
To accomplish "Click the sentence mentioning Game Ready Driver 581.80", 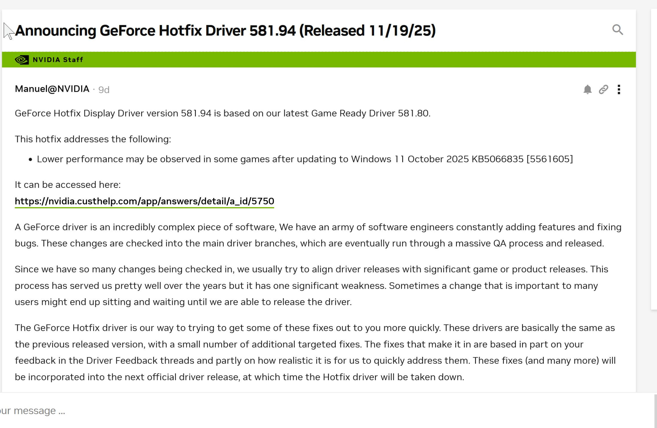I will tap(222, 113).
